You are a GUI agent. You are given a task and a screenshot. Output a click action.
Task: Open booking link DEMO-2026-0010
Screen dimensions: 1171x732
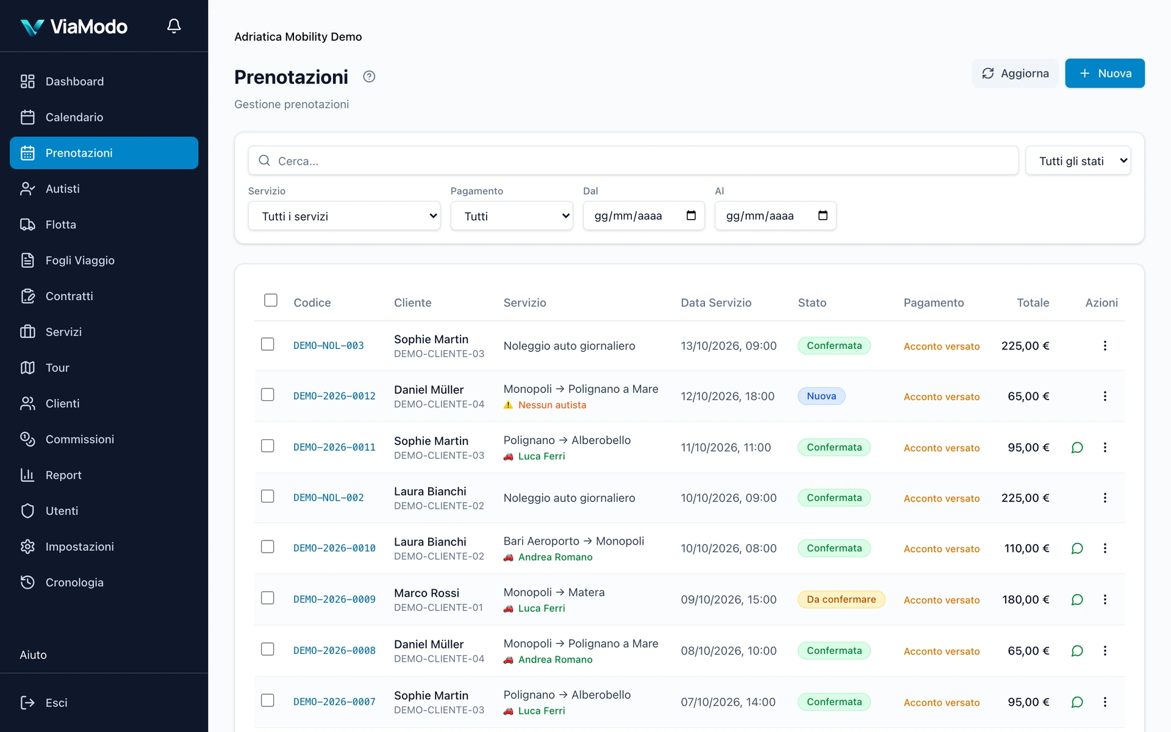334,548
